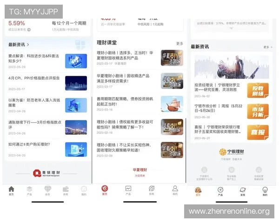279x223 pixels.
Task: Tap the info icon beside 成立以来年化
Action: [29, 30]
